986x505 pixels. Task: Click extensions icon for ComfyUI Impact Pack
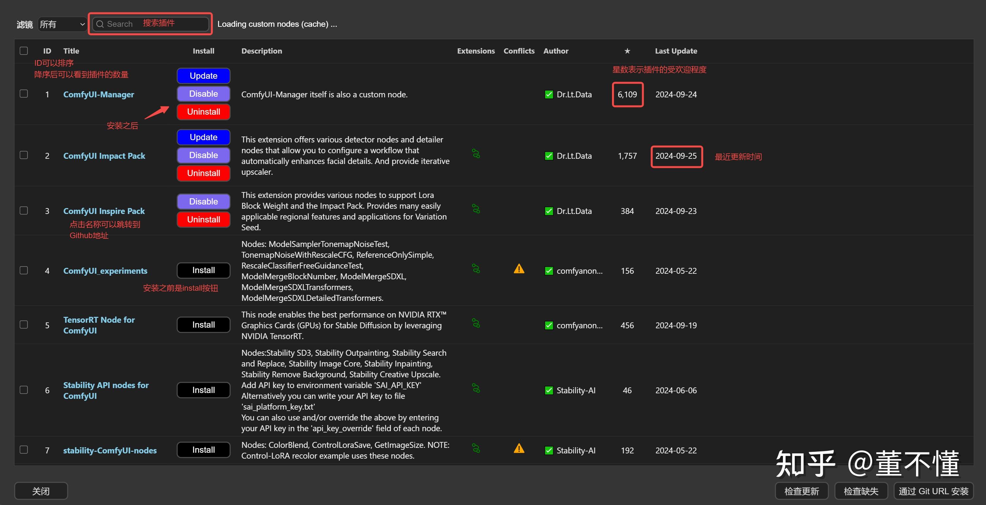pyautogui.click(x=476, y=154)
